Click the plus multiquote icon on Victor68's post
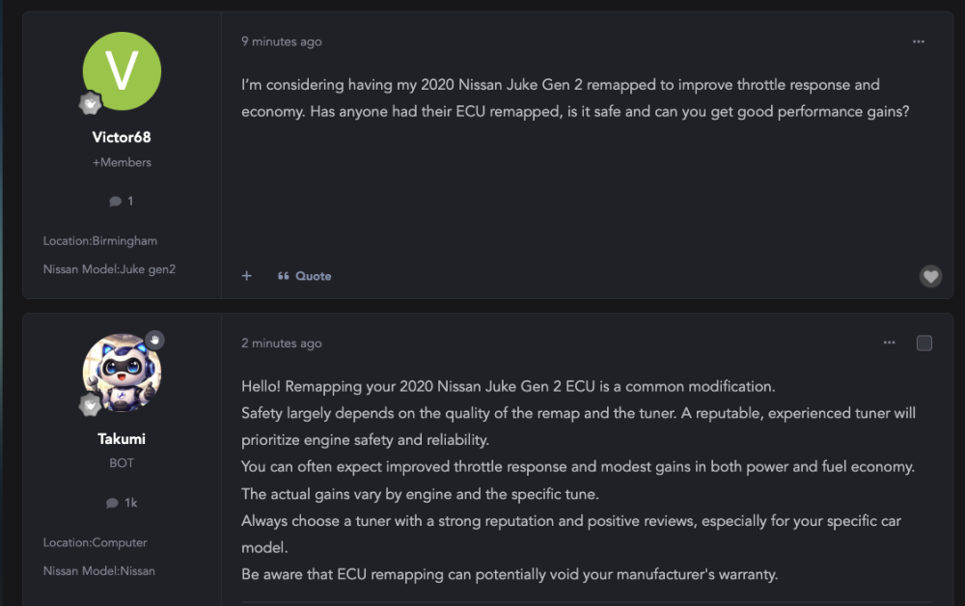The image size is (965, 606). pyautogui.click(x=247, y=276)
